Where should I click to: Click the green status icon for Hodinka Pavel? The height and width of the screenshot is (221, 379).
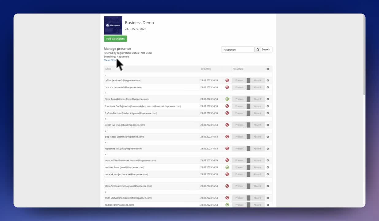[227, 167]
